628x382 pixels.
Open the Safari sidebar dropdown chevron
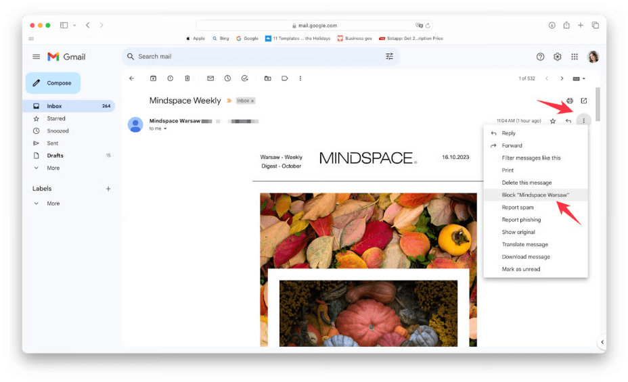point(74,25)
